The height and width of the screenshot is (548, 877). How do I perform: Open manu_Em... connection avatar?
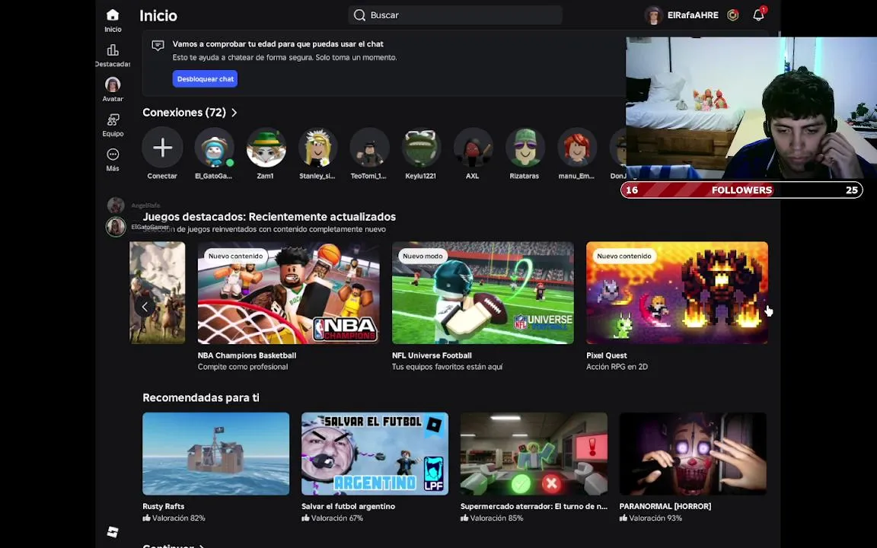[x=576, y=148]
